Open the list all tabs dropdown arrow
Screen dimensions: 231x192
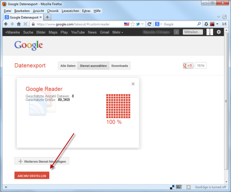pos(219,17)
